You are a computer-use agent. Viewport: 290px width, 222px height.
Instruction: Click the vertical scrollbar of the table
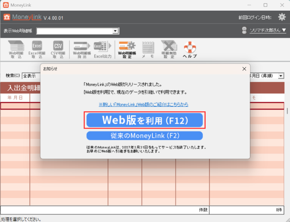click(287, 111)
